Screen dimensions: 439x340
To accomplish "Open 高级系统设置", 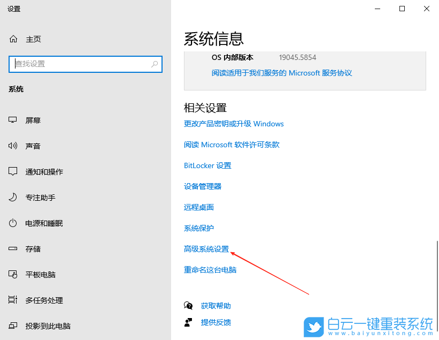I will pyautogui.click(x=206, y=249).
